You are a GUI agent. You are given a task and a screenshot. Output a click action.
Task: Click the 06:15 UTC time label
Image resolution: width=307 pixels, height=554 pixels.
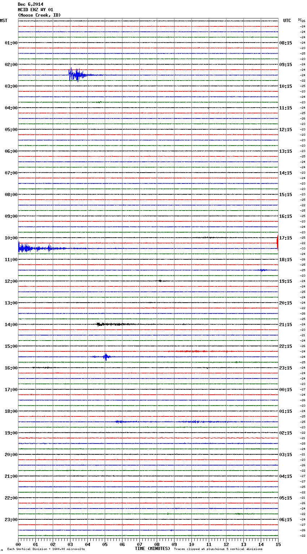(286, 520)
